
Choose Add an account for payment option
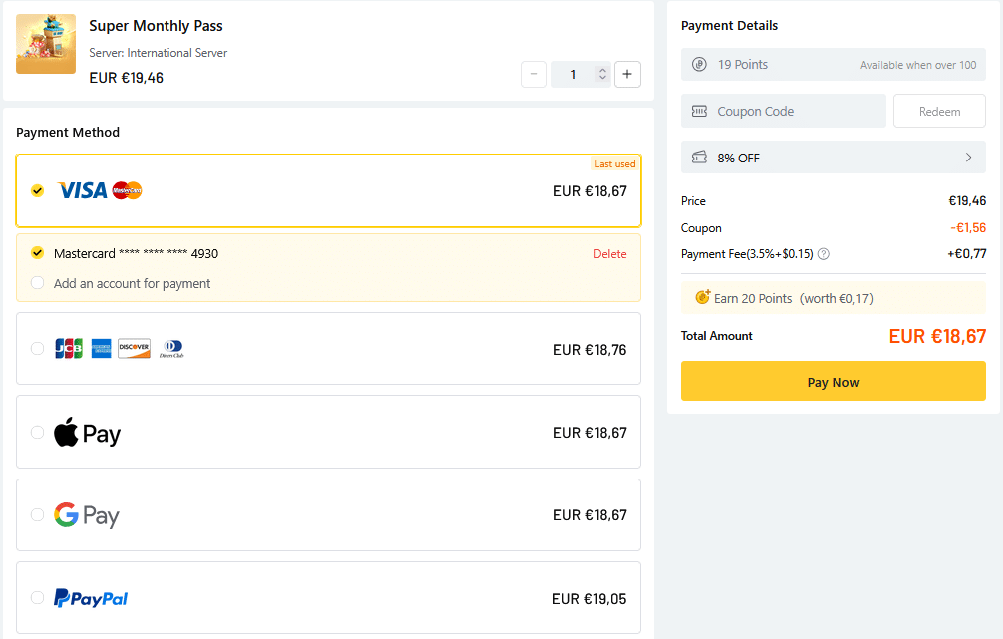[x=38, y=283]
